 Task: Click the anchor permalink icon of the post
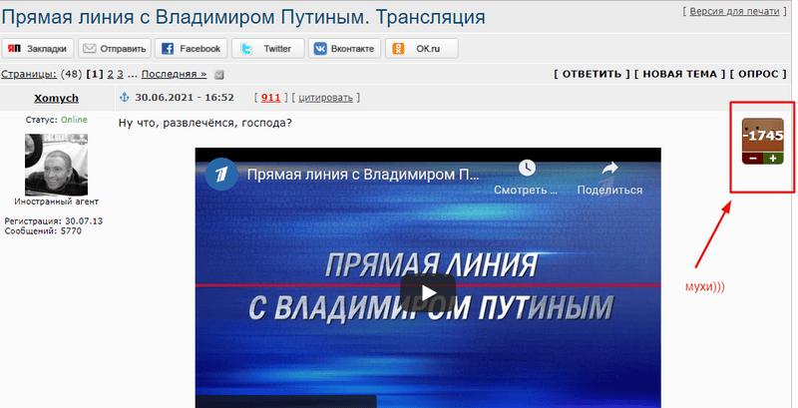124,97
